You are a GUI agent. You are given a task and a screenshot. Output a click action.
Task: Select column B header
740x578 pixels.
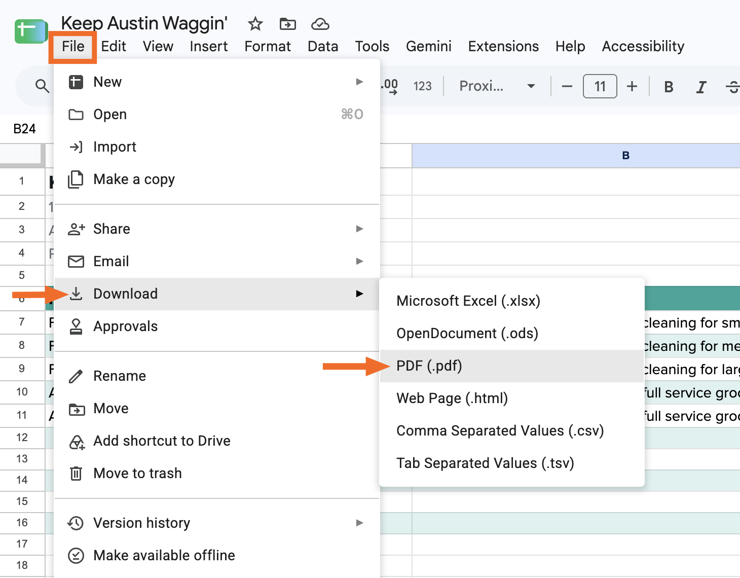576,156
